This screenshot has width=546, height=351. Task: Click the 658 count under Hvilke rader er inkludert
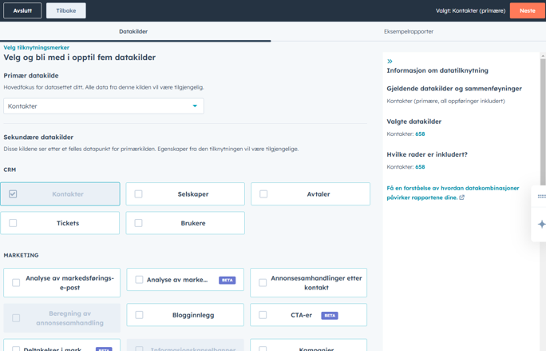coord(420,167)
